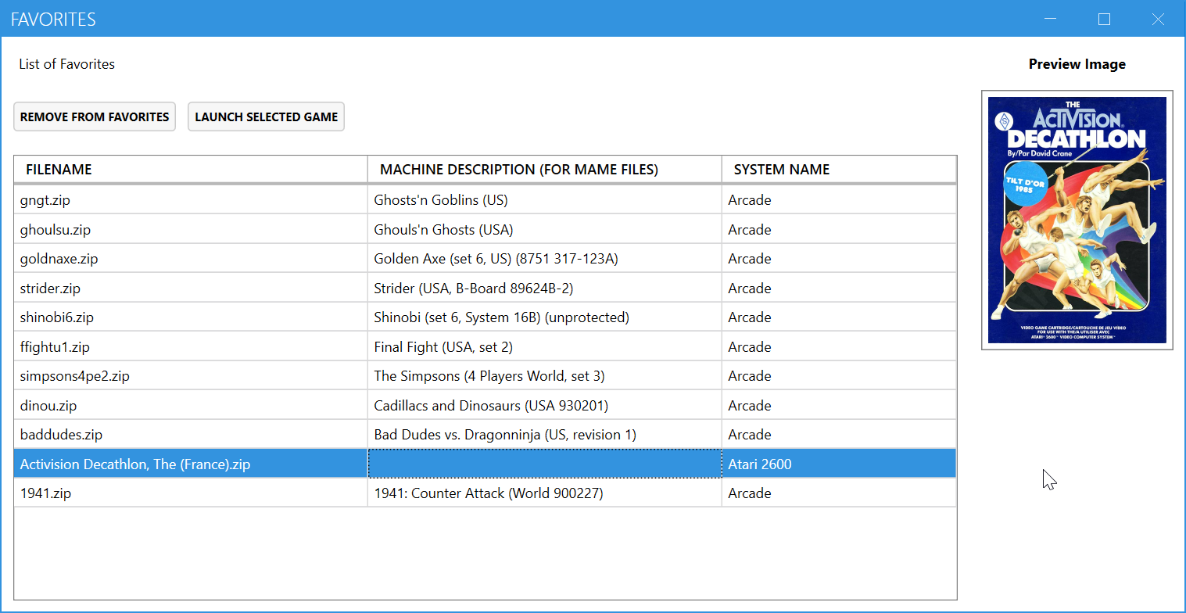Screen dimensions: 1186x613
Task: Sort by Machine Description column header
Action: (544, 170)
